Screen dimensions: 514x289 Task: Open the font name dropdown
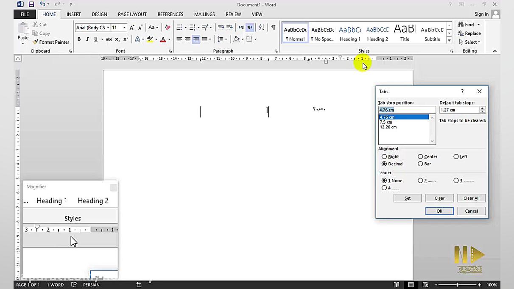tap(108, 28)
